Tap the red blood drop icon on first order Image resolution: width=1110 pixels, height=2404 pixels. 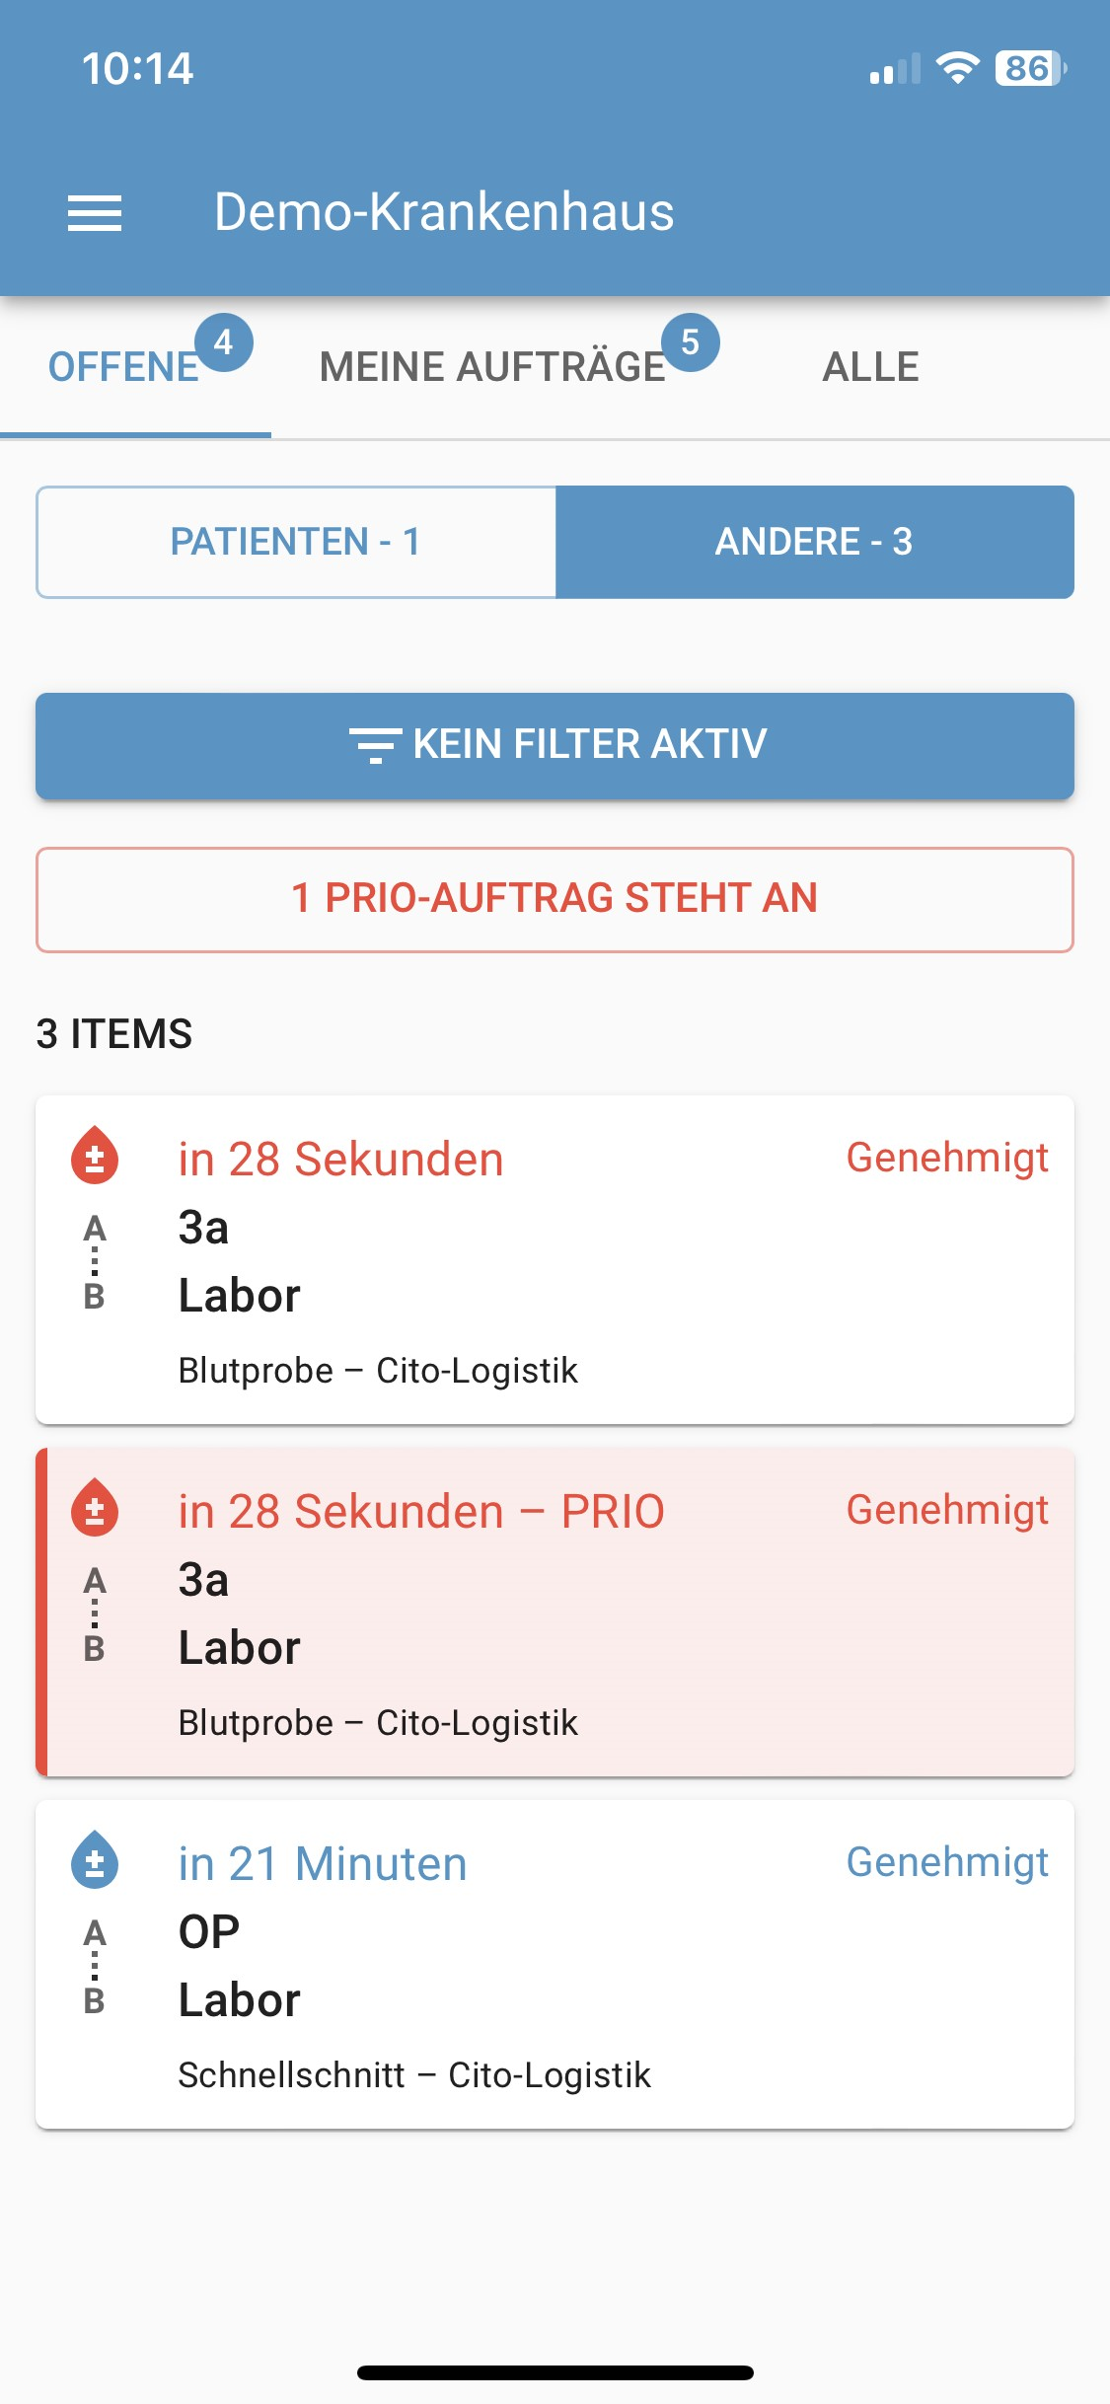click(95, 1155)
